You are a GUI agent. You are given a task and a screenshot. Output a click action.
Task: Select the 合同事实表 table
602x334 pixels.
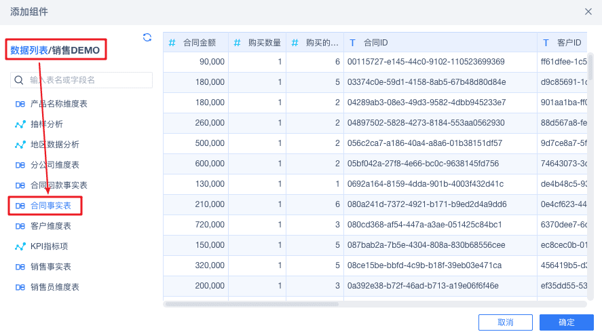[x=50, y=206]
